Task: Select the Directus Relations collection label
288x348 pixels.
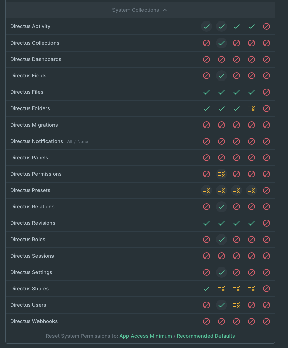Action: 32,207
